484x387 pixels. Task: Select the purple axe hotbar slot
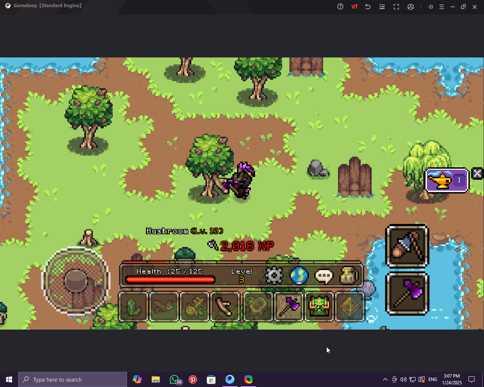pyautogui.click(x=289, y=307)
